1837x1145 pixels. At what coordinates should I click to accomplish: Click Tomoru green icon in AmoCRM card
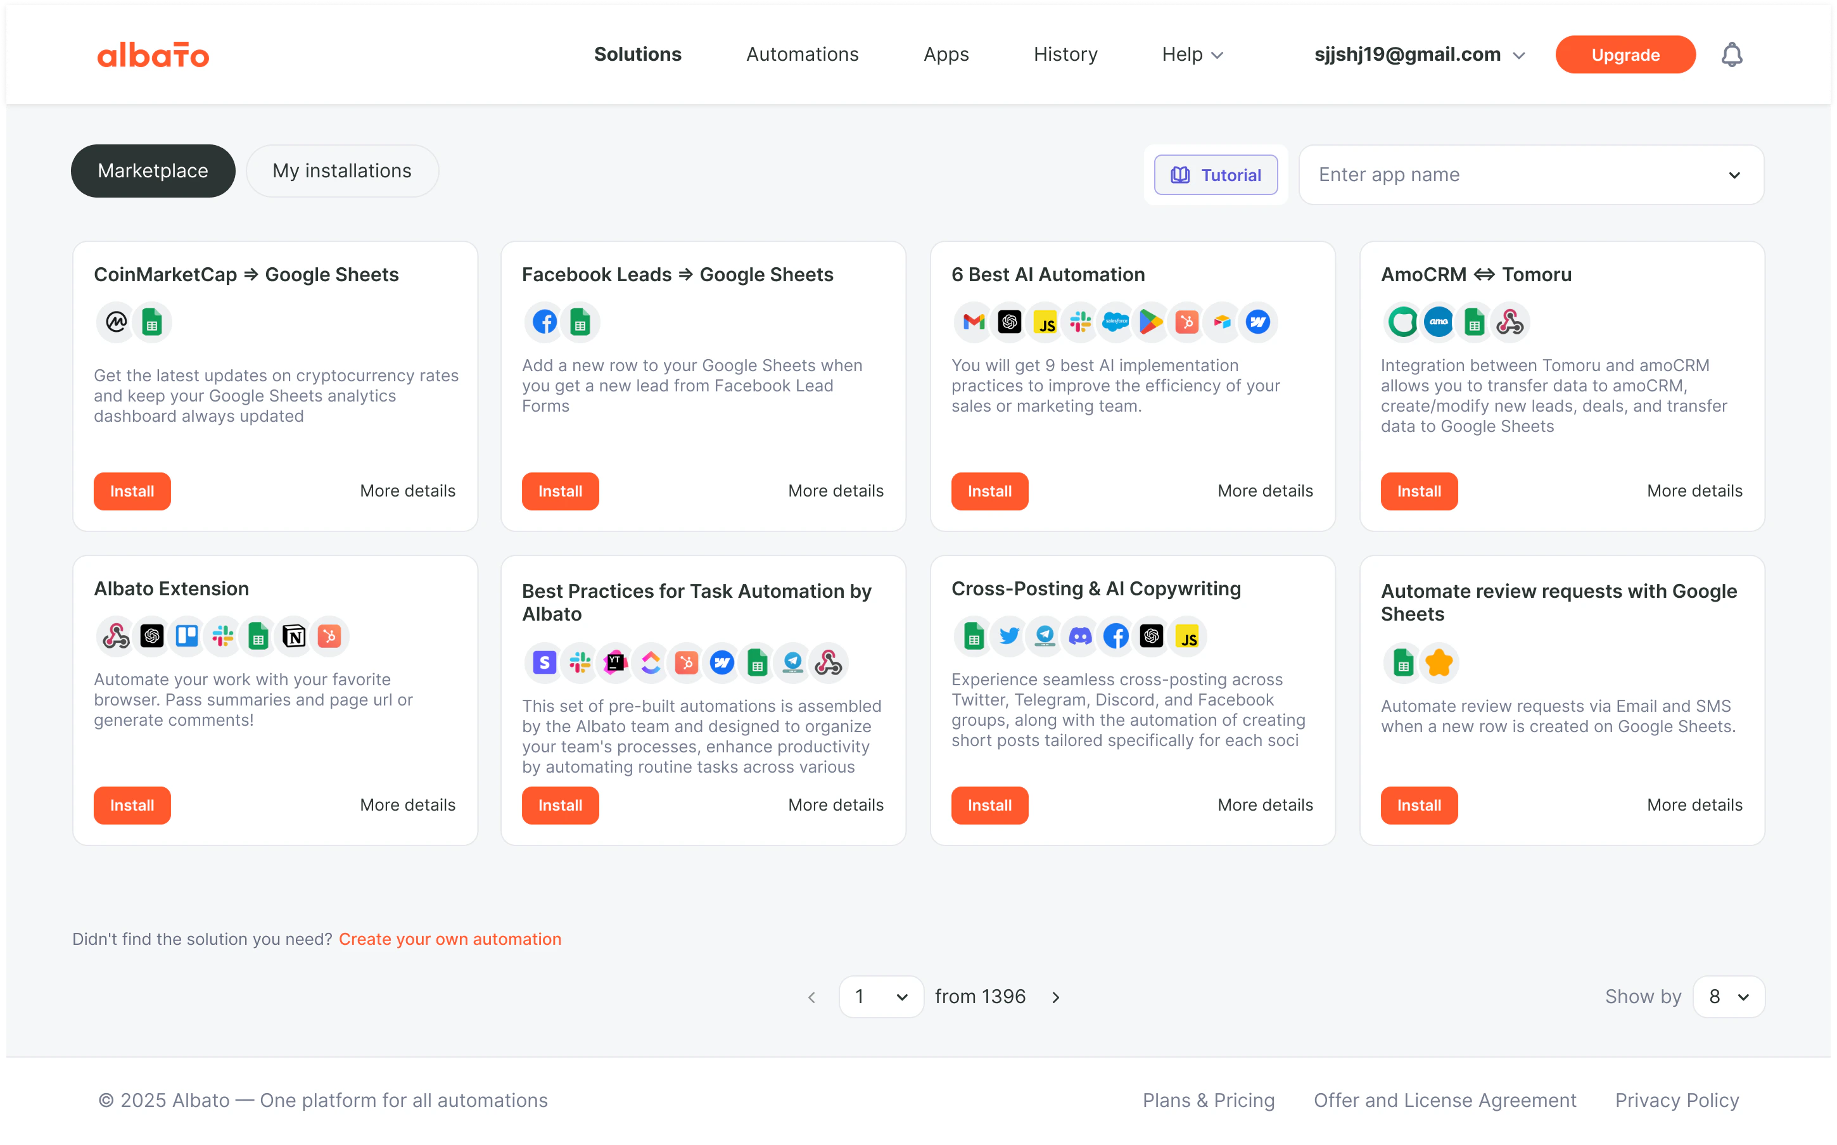click(1403, 322)
